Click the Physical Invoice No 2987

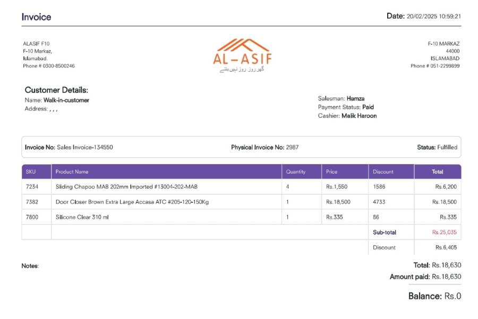292,148
